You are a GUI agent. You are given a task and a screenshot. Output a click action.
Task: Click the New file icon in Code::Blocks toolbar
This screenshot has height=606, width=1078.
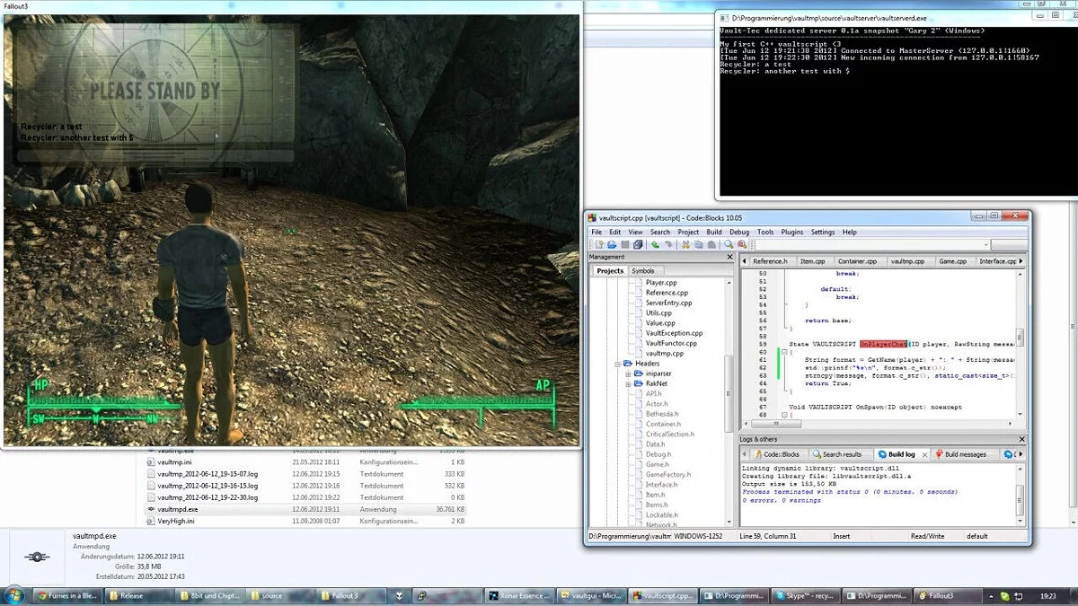pyautogui.click(x=598, y=244)
